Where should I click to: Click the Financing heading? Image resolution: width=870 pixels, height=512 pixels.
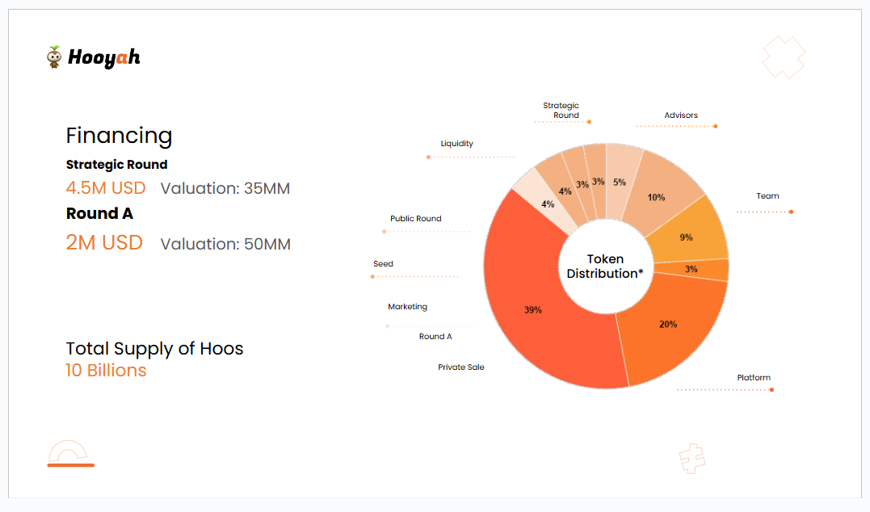(119, 136)
